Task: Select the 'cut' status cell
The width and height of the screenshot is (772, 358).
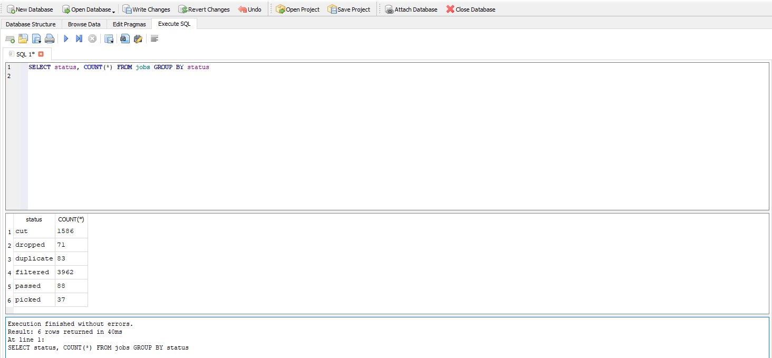Action: point(34,231)
